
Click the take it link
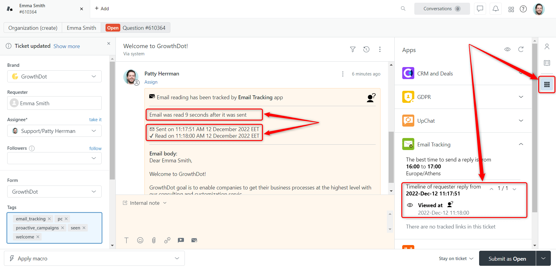click(95, 120)
